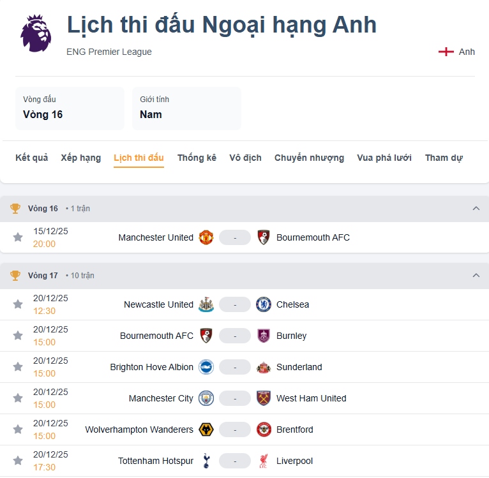Toggle favorite star for Tottenham vs Liverpool
The image size is (489, 478).
(x=18, y=461)
